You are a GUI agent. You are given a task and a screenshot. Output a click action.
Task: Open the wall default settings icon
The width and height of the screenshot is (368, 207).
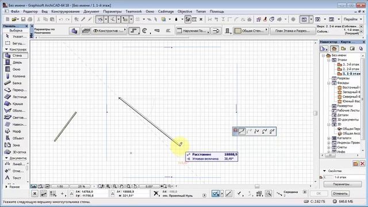click(x=74, y=30)
